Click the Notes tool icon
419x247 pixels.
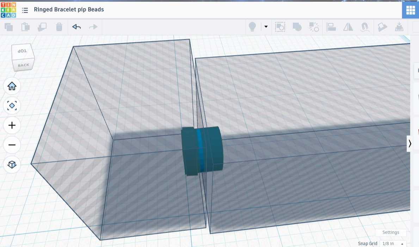382,27
